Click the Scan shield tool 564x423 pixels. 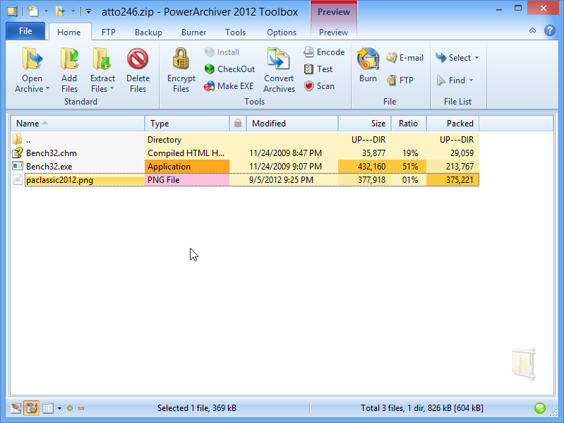click(x=319, y=86)
